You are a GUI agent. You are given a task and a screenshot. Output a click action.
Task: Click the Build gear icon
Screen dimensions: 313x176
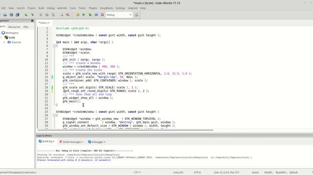pos(78,15)
